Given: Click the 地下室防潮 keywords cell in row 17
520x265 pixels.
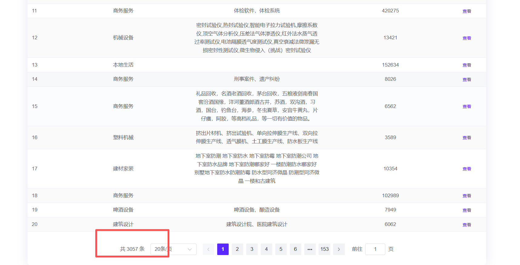Looking at the screenshot, I should 257,168.
